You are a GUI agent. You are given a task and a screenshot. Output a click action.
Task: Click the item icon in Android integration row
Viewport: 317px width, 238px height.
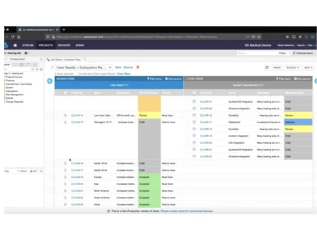coord(194,136)
